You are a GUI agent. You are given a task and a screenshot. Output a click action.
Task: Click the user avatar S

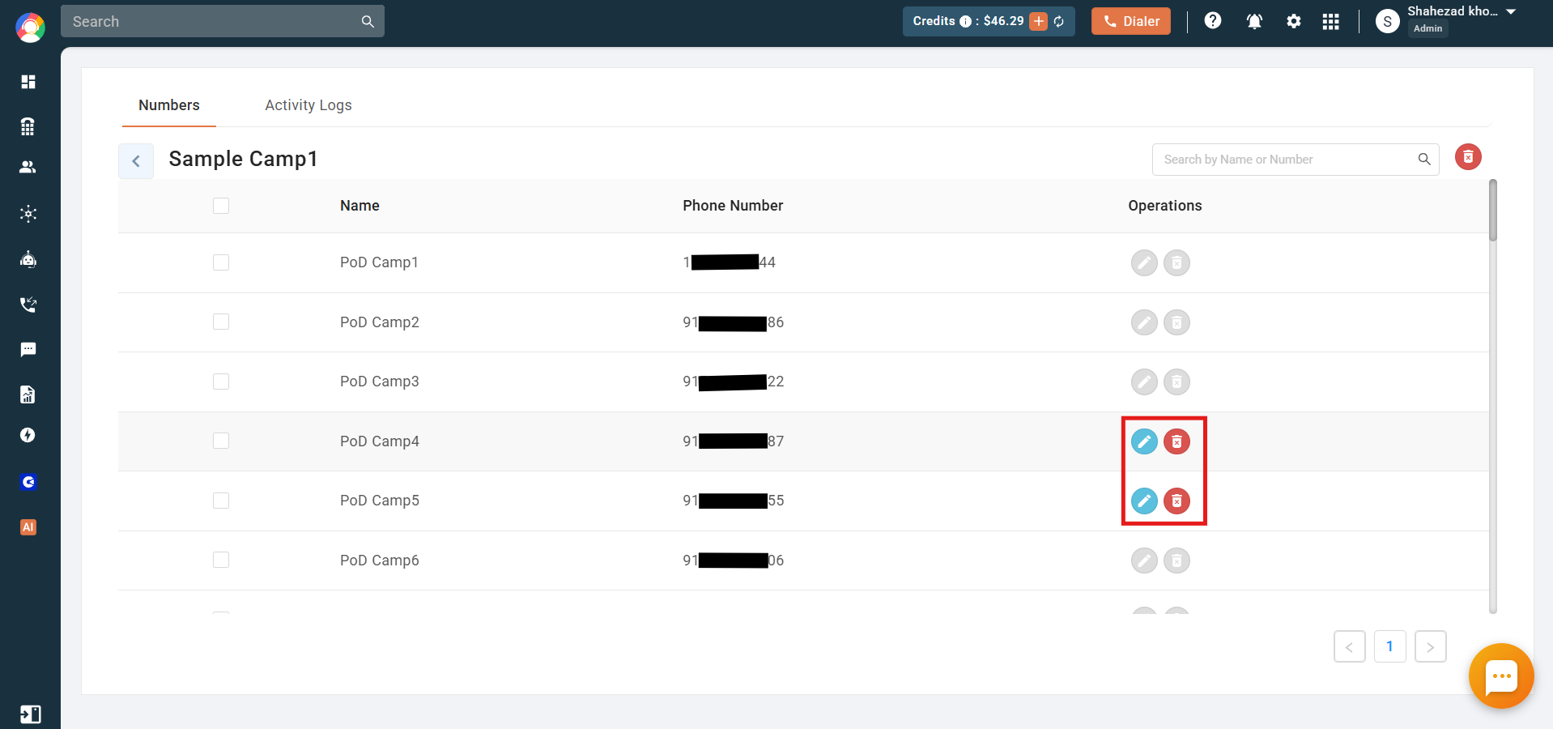click(x=1388, y=22)
